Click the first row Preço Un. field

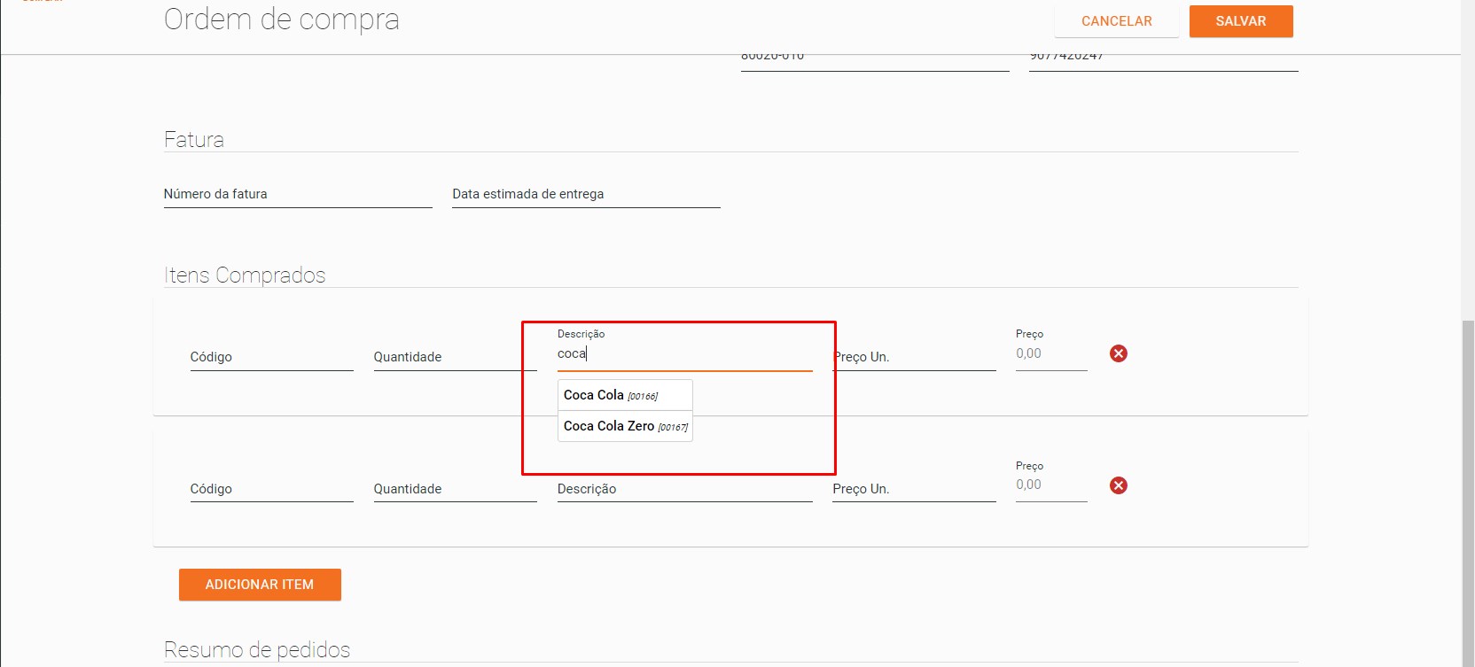click(x=914, y=357)
